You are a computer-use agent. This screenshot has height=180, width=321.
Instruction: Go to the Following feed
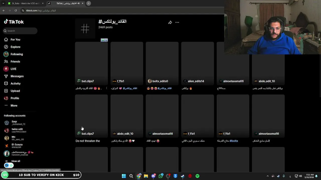tap(13, 54)
